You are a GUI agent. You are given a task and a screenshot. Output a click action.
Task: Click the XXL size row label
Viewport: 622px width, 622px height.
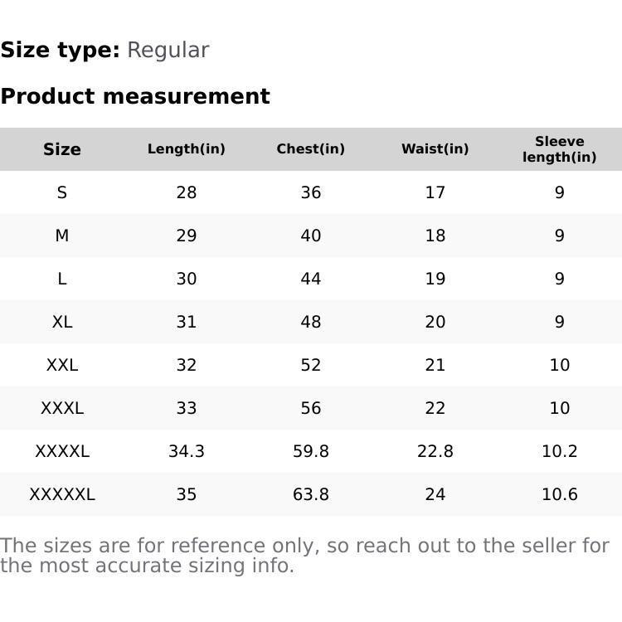point(62,365)
